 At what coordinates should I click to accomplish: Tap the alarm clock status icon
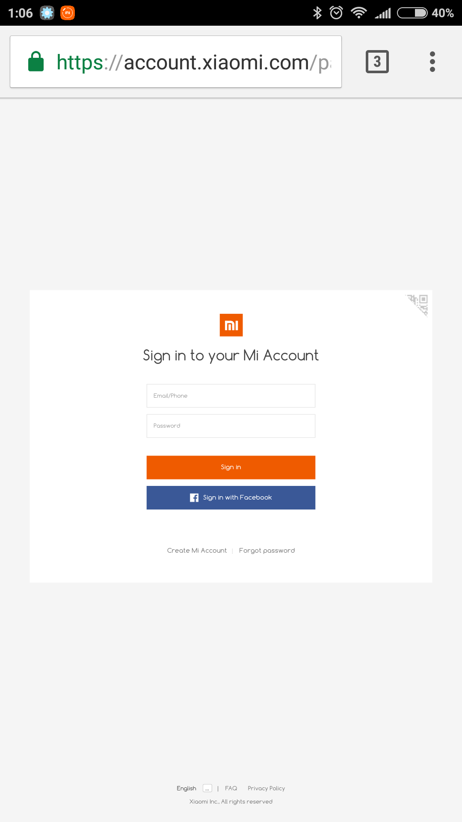[x=336, y=13]
